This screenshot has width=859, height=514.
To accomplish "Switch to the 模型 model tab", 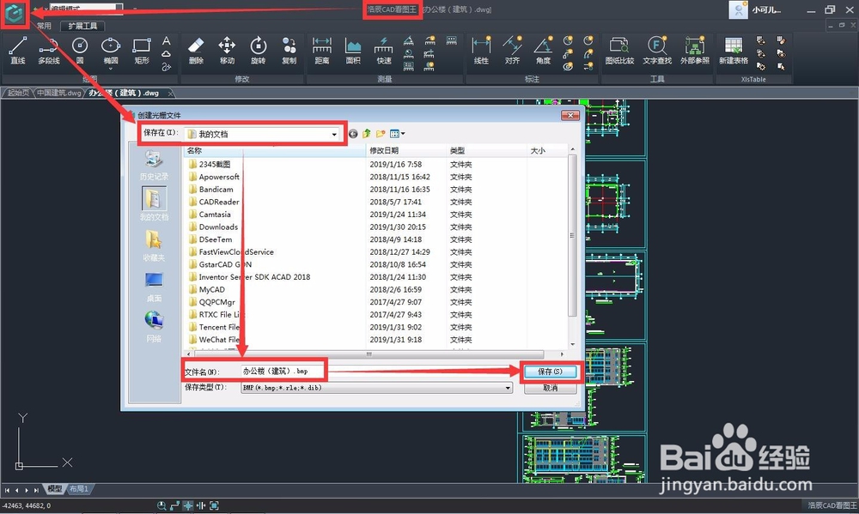I will (54, 489).
